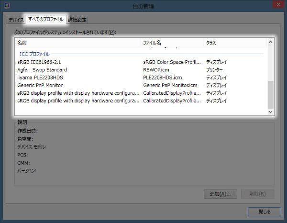
Task: Click the RSWOP.icm file name cell
Action: pyautogui.click(x=156, y=70)
